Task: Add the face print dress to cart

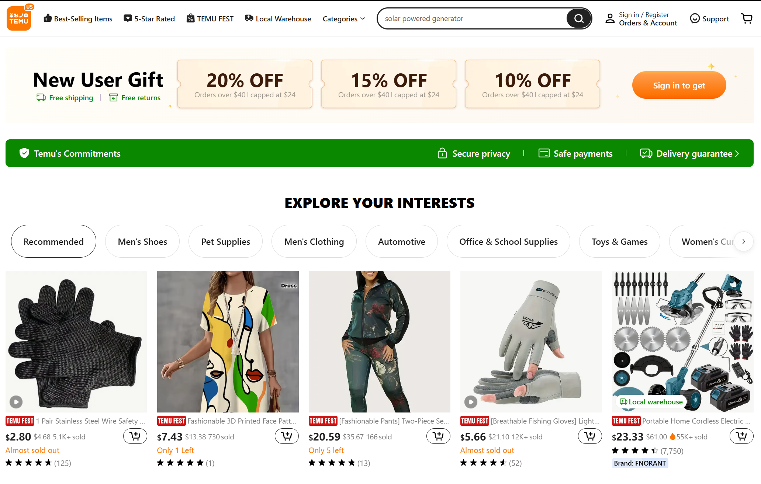Action: click(287, 436)
